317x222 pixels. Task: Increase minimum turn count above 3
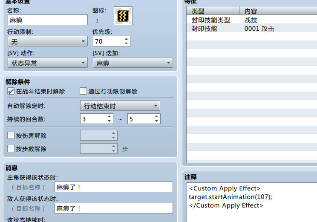110,116
